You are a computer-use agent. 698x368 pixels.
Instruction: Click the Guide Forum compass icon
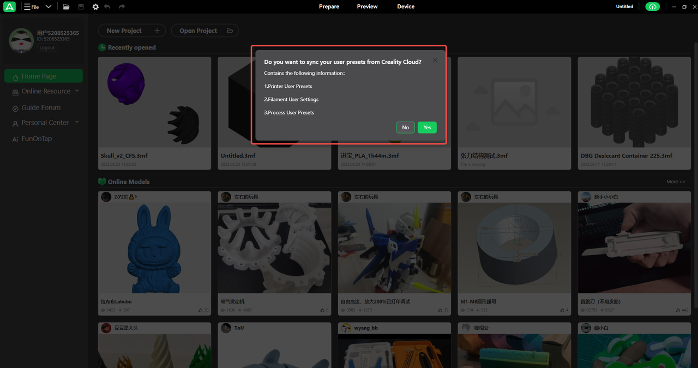pos(16,108)
